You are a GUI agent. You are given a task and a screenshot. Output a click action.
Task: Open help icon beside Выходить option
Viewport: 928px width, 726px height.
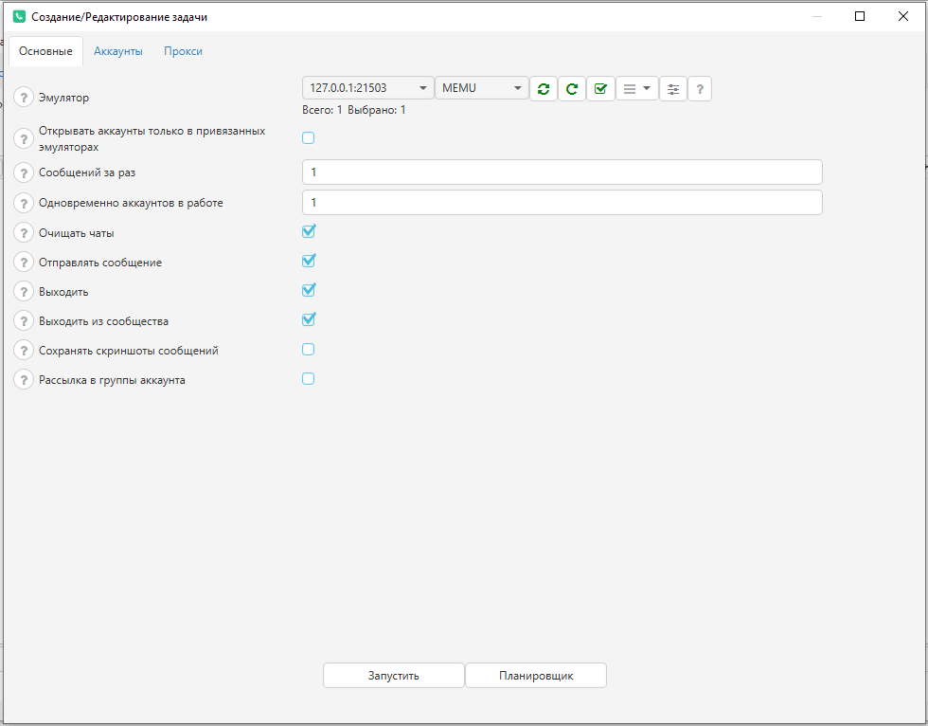click(x=24, y=291)
